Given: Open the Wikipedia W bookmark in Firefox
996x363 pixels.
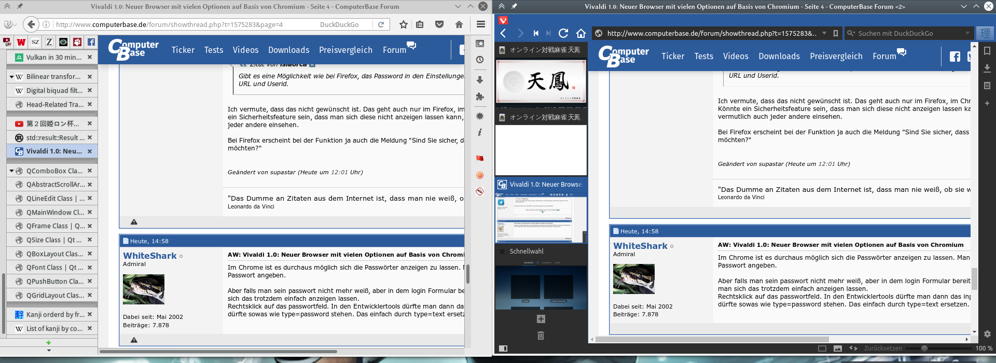Looking at the screenshot, I should [x=21, y=42].
